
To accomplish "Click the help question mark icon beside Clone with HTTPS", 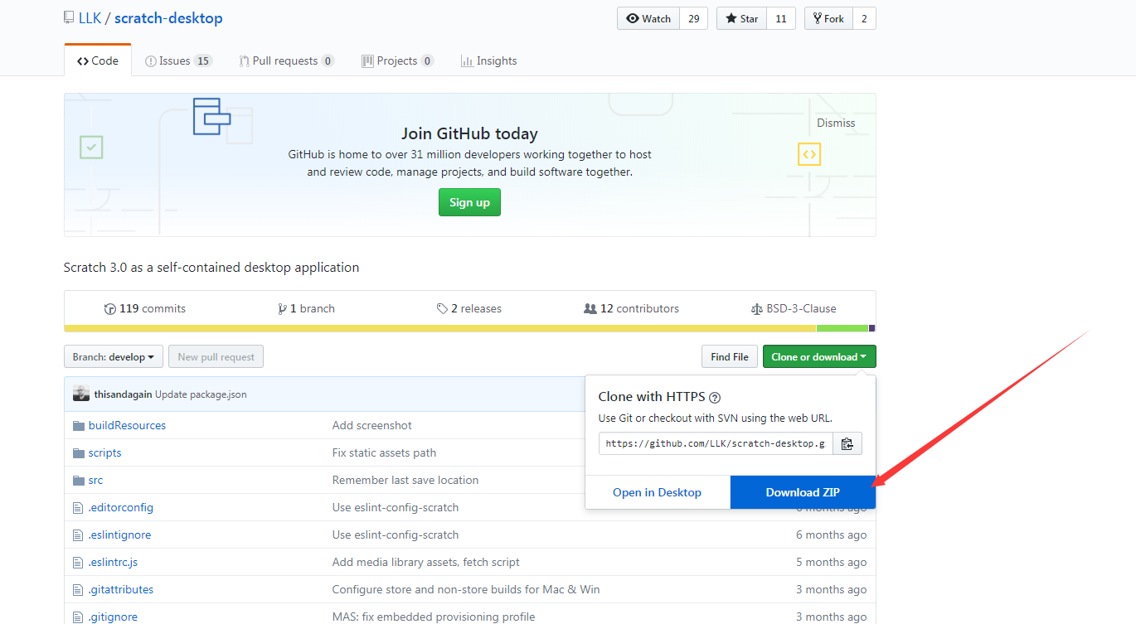I will click(x=715, y=397).
